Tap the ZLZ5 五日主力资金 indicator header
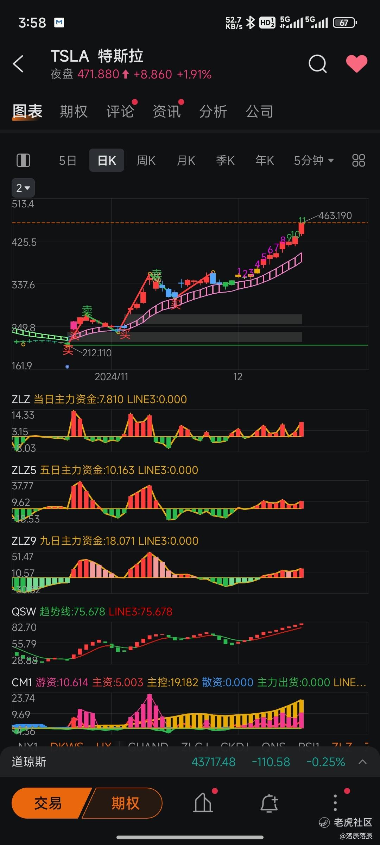 (x=105, y=470)
